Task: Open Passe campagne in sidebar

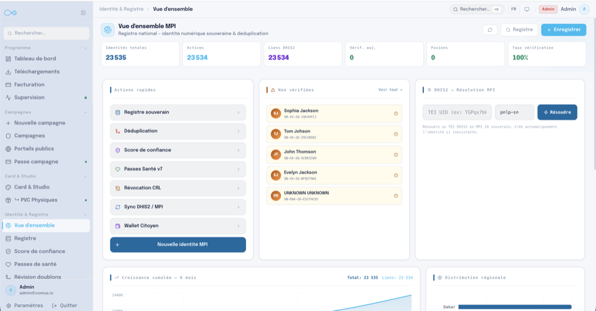Action: [x=46, y=161]
